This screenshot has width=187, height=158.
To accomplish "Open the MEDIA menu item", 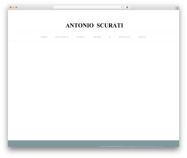I will click(x=142, y=37).
